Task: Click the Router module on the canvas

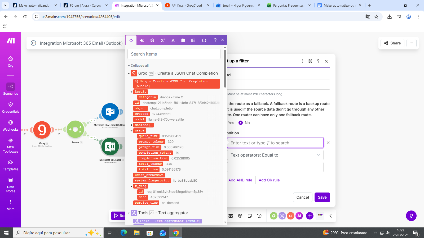Action: pos(75,129)
